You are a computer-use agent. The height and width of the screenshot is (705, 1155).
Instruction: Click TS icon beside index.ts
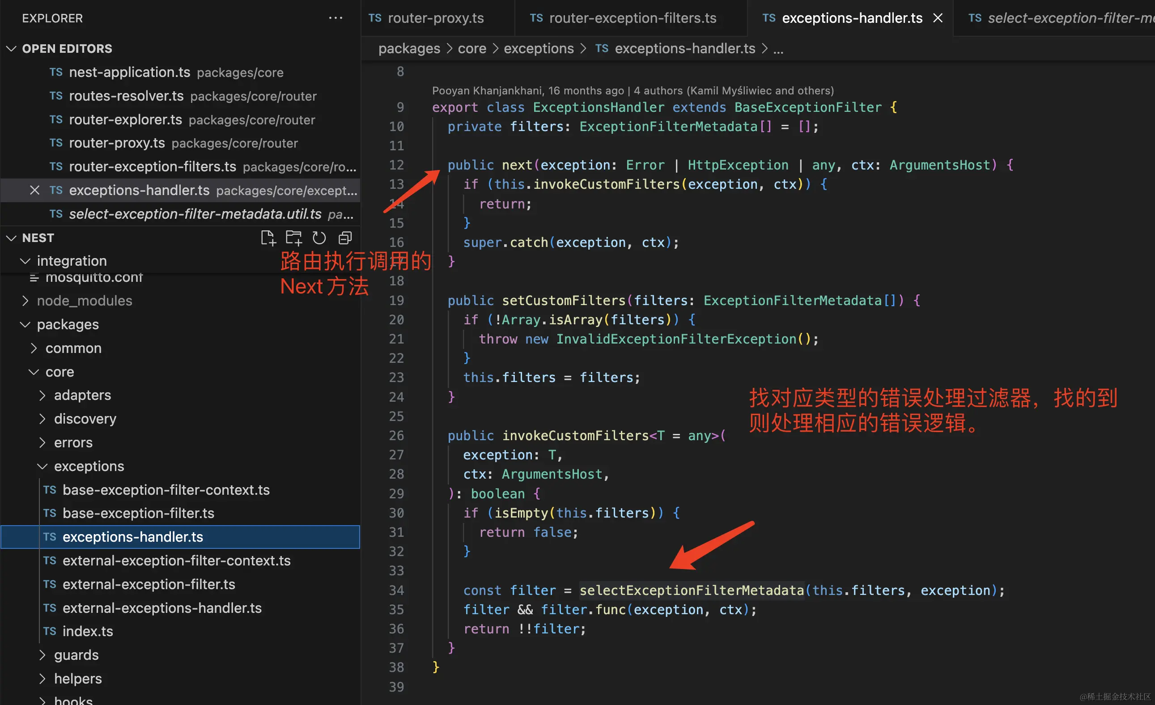50,631
